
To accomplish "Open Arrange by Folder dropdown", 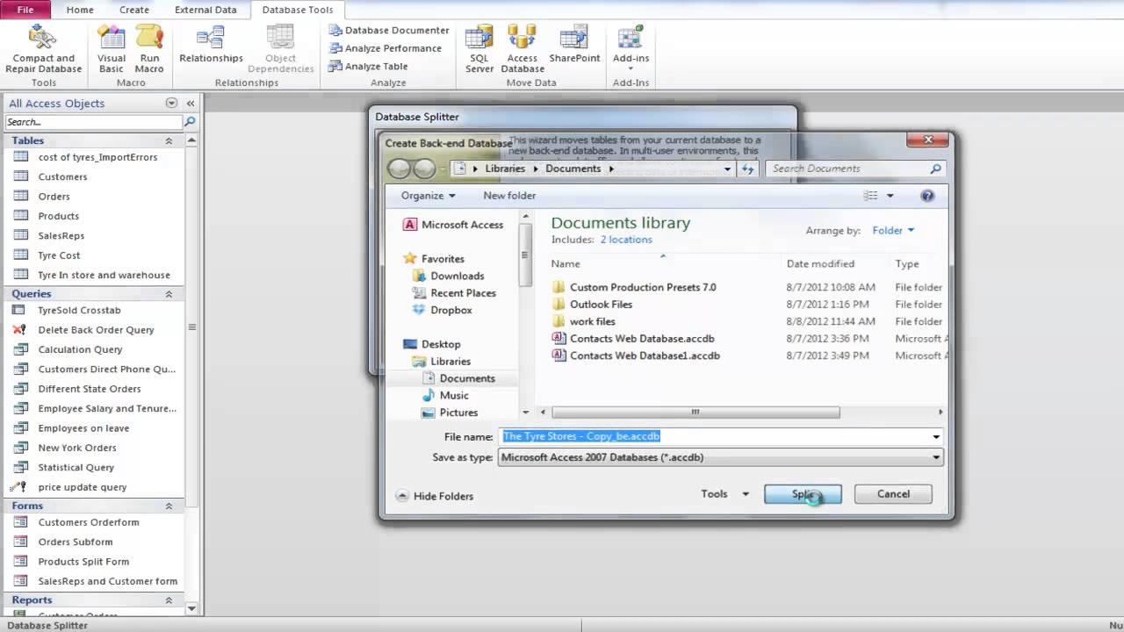I will (893, 231).
